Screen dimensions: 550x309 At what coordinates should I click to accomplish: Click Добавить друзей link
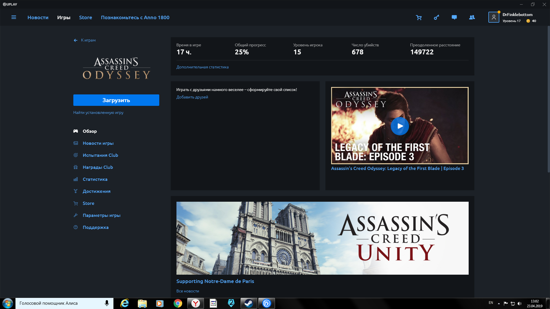(x=192, y=97)
